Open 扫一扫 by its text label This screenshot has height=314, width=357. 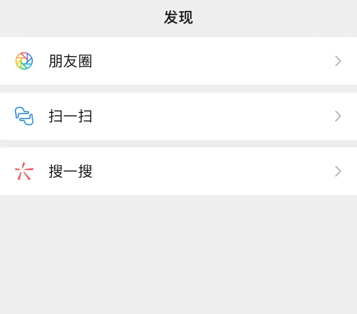click(x=70, y=116)
